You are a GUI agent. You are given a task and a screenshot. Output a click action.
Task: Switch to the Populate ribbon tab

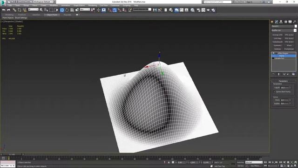point(67,14)
